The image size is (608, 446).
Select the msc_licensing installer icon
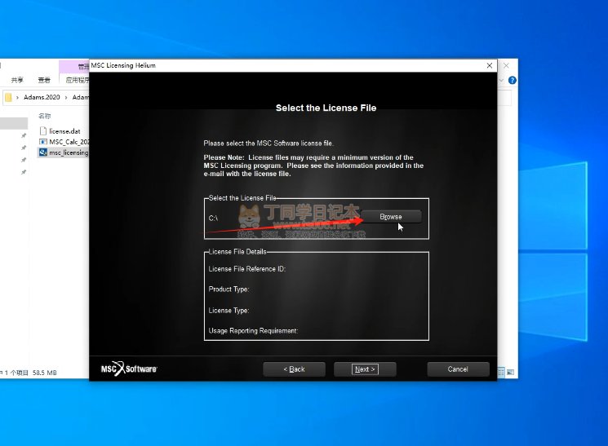tap(43, 152)
